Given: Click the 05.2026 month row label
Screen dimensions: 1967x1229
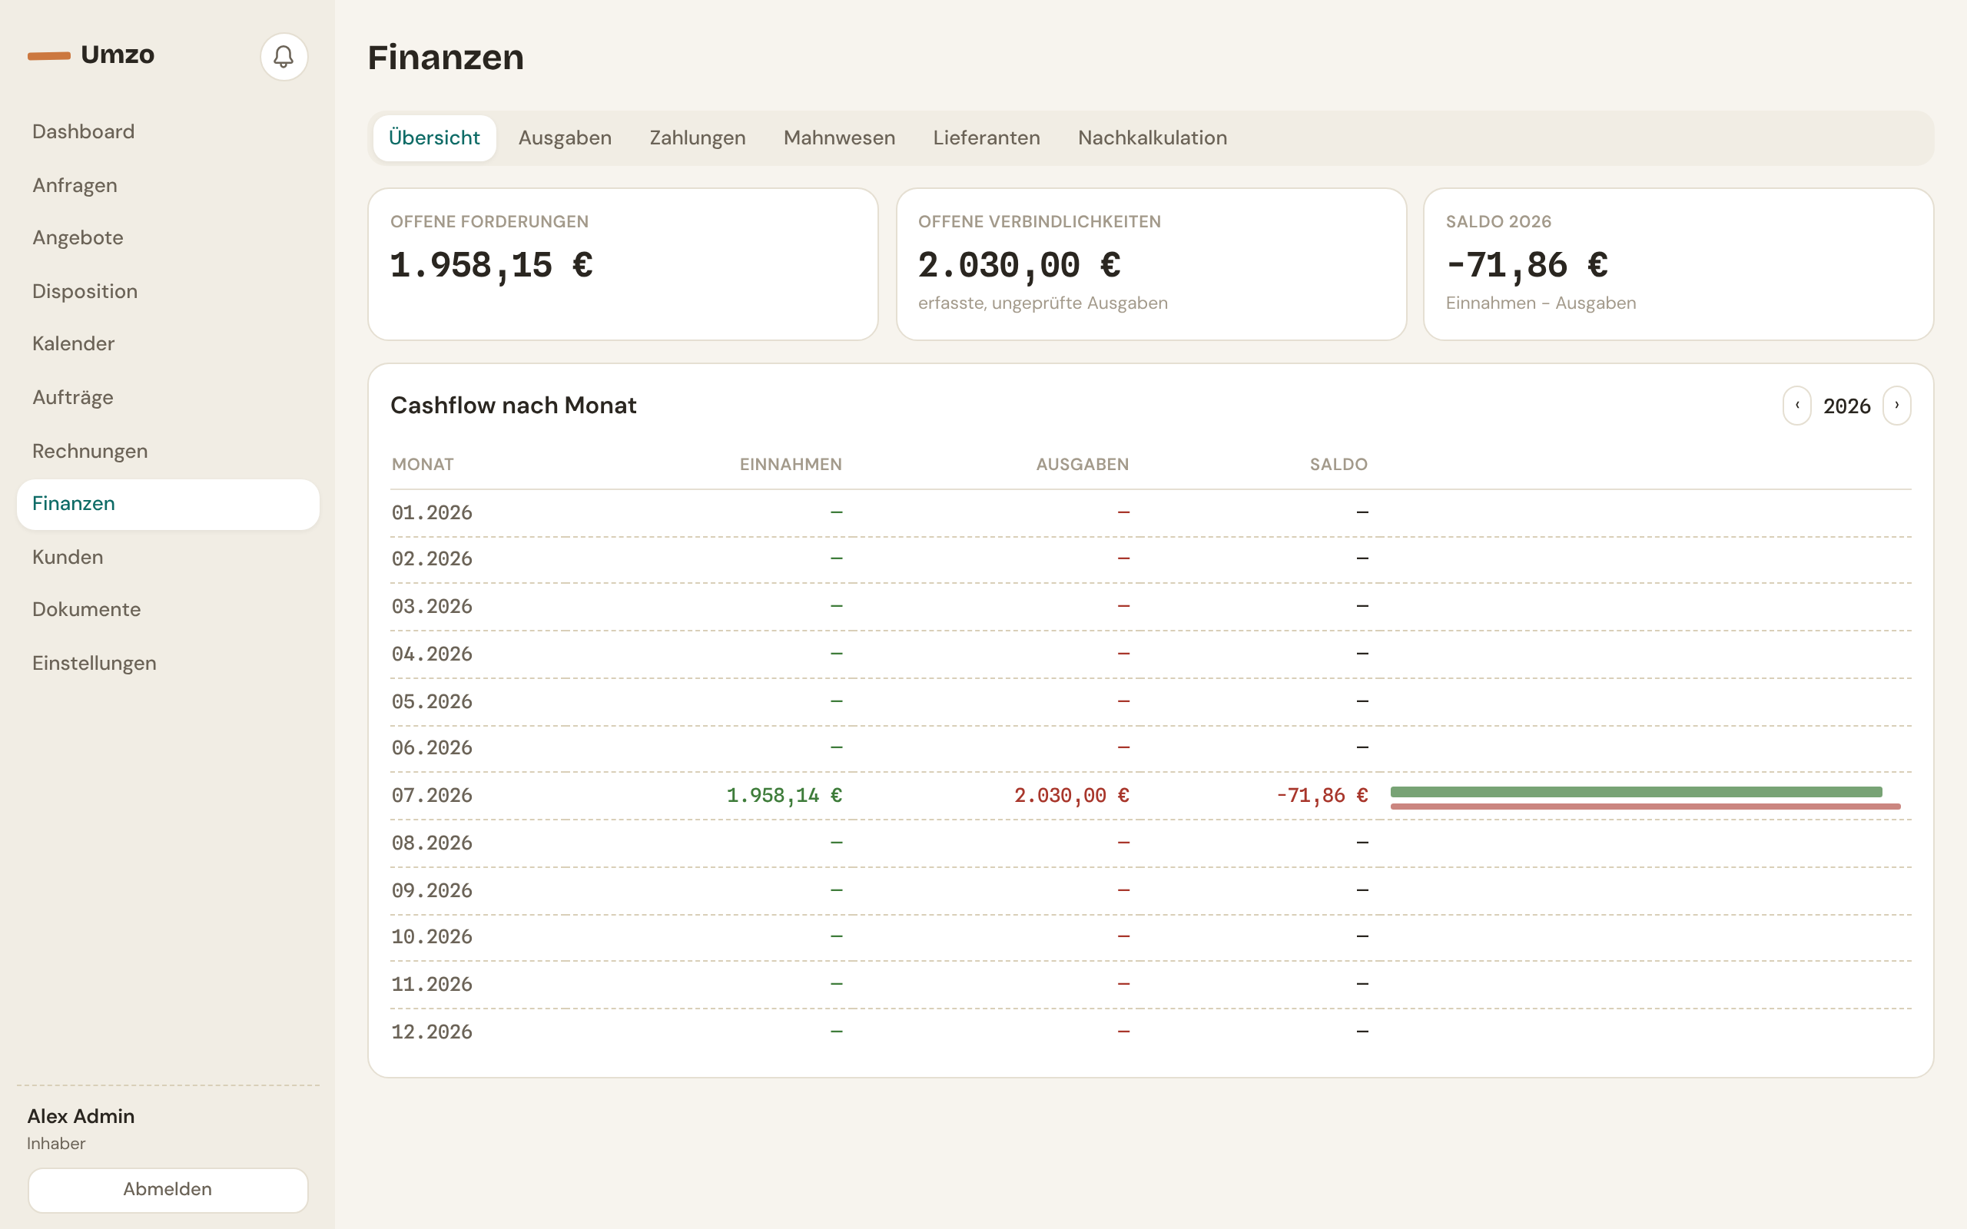Looking at the screenshot, I should tap(432, 701).
